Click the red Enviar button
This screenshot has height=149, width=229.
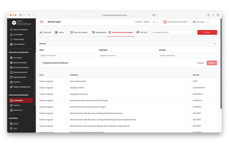click(207, 32)
